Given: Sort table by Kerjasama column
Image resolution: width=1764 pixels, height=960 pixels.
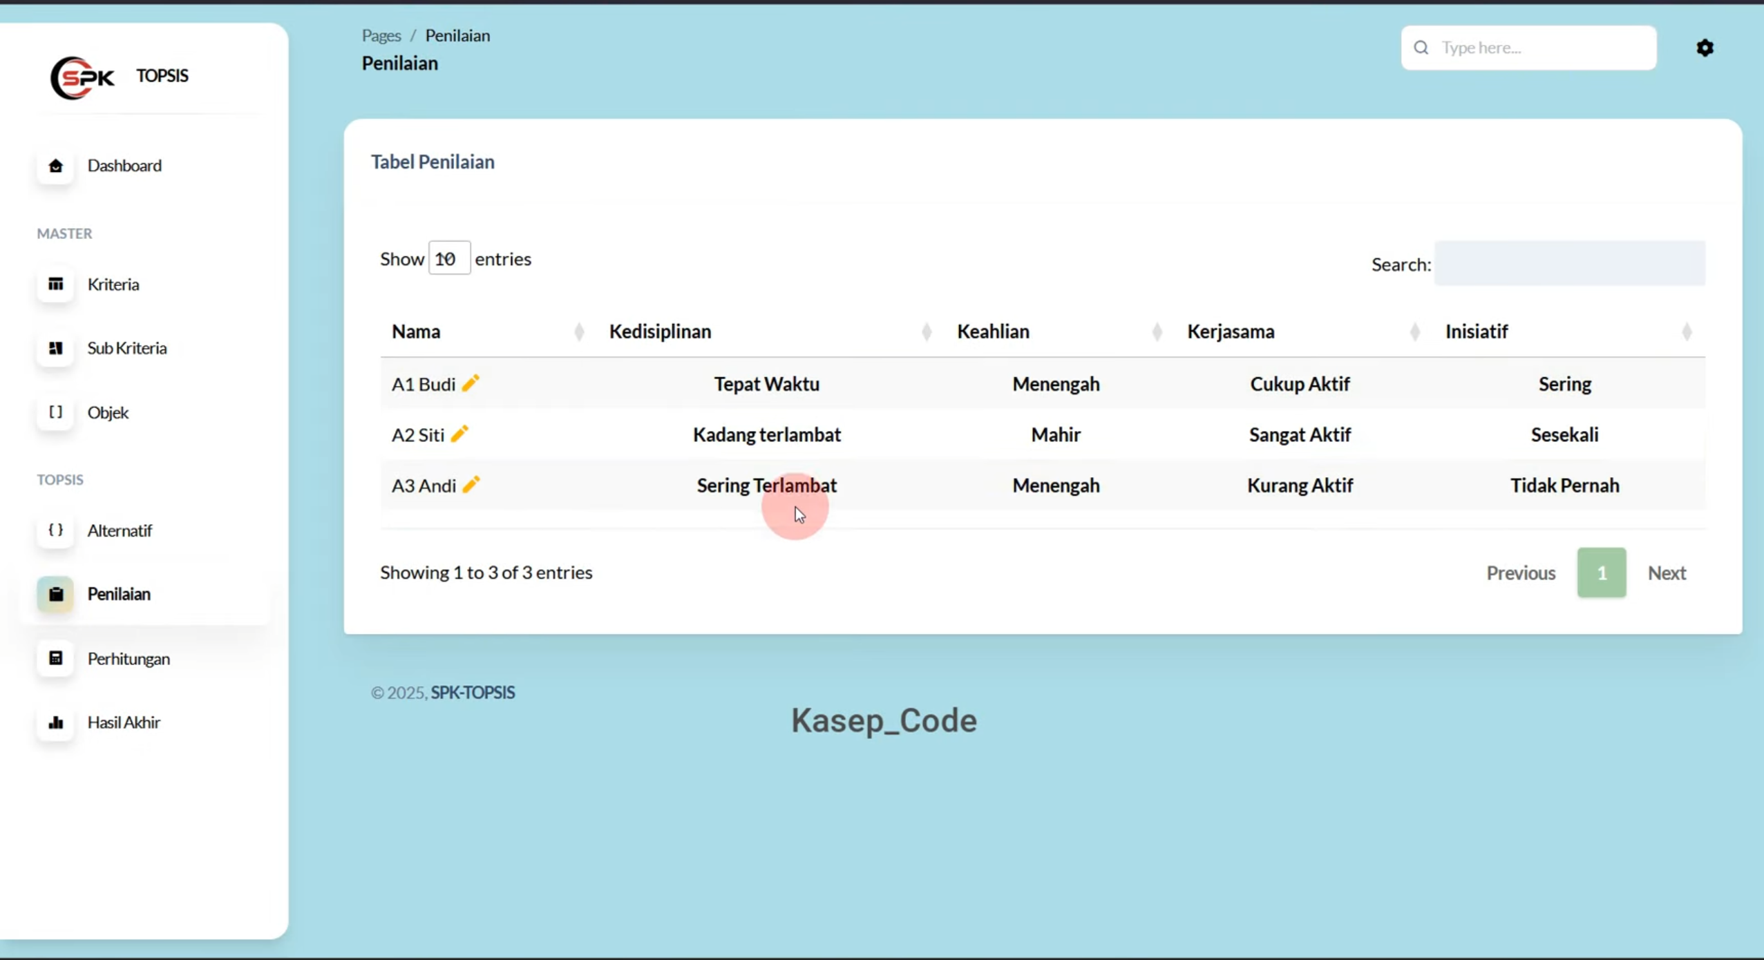Looking at the screenshot, I should (1304, 332).
